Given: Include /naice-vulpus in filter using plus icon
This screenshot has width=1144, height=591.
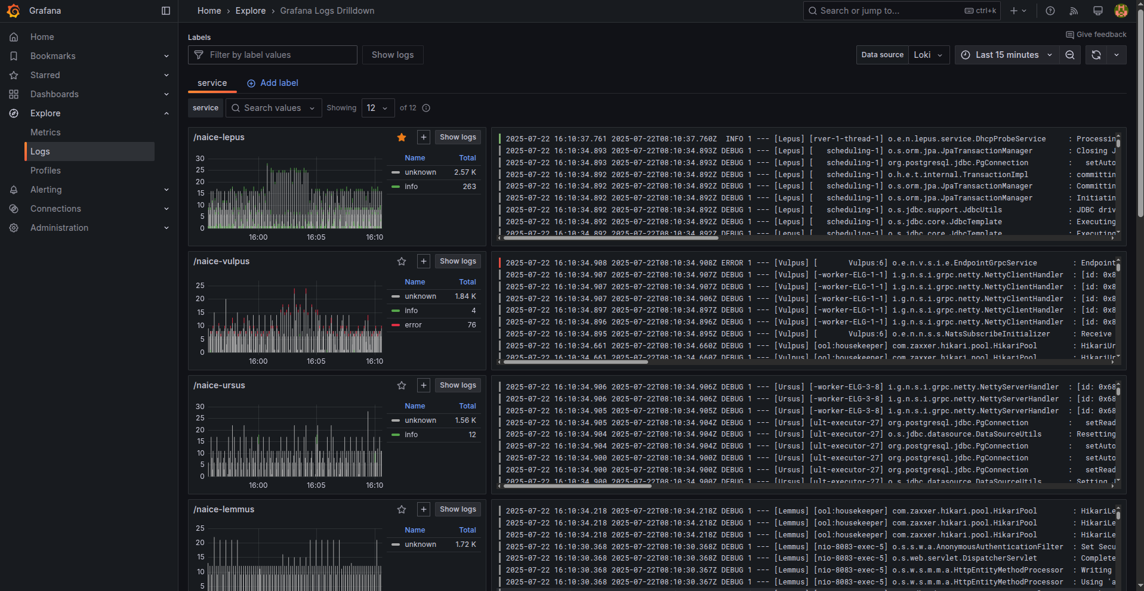Looking at the screenshot, I should [423, 261].
